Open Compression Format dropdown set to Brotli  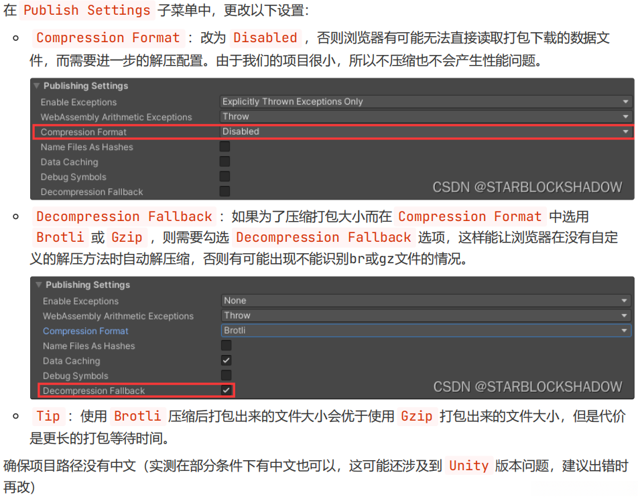426,330
